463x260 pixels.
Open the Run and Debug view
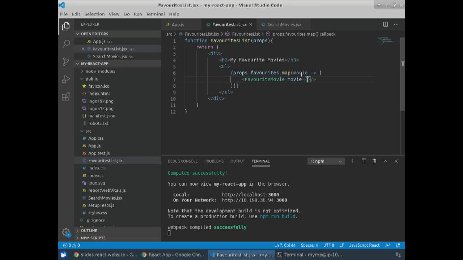pyautogui.click(x=66, y=79)
